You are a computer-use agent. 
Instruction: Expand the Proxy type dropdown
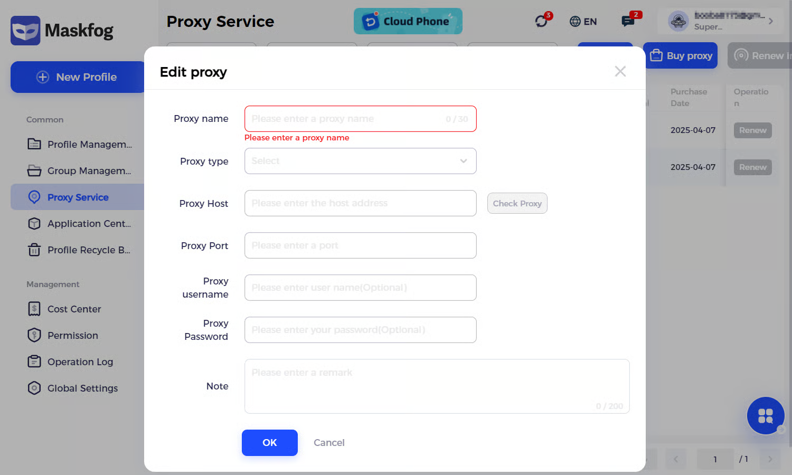point(360,161)
